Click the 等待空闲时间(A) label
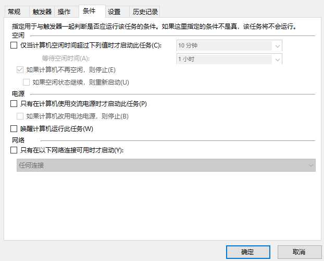 (x=66, y=58)
